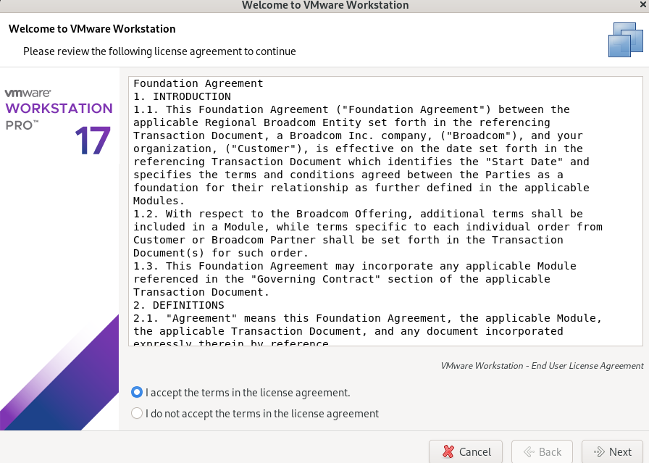Viewport: 649px width, 463px height.
Task: Click the 'Modules.' line in license text
Action: (159, 201)
